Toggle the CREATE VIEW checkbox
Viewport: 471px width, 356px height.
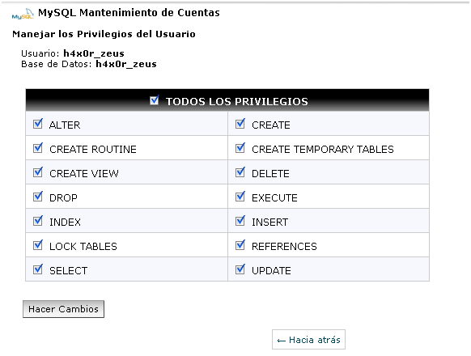click(x=38, y=172)
